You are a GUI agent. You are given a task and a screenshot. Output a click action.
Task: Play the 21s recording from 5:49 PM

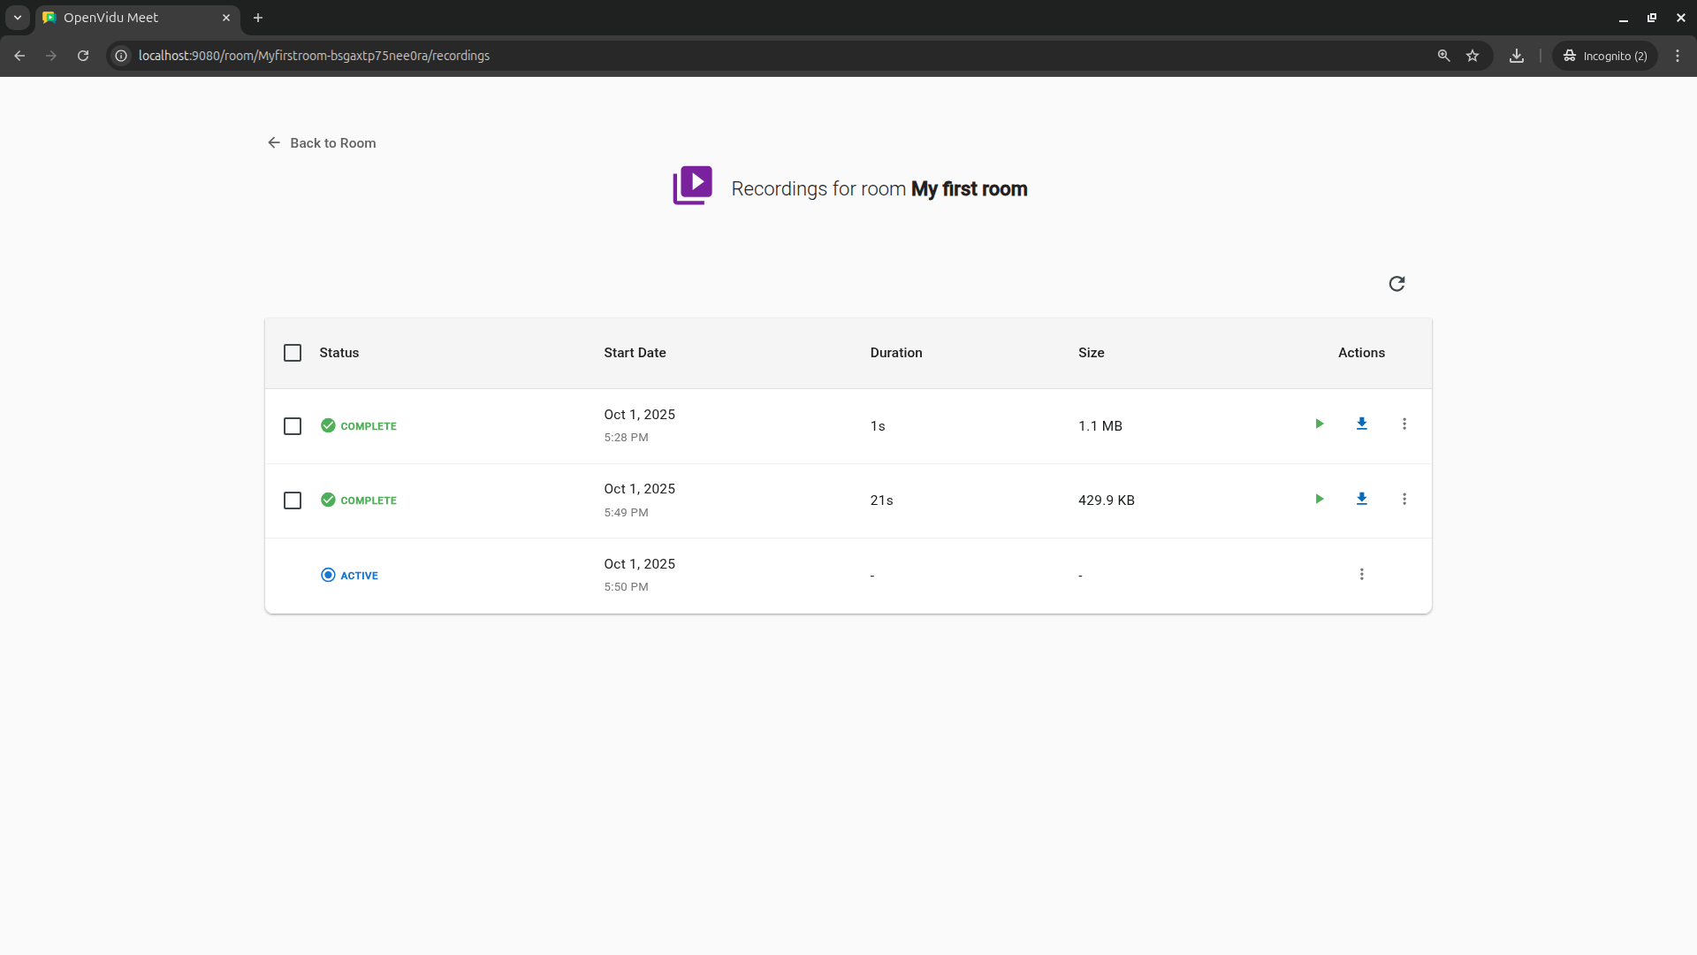point(1319,500)
